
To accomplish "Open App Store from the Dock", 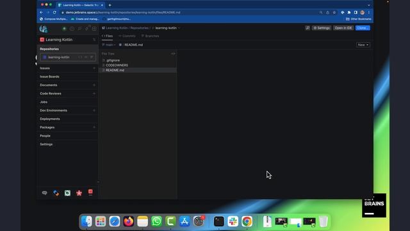I will point(184,221).
